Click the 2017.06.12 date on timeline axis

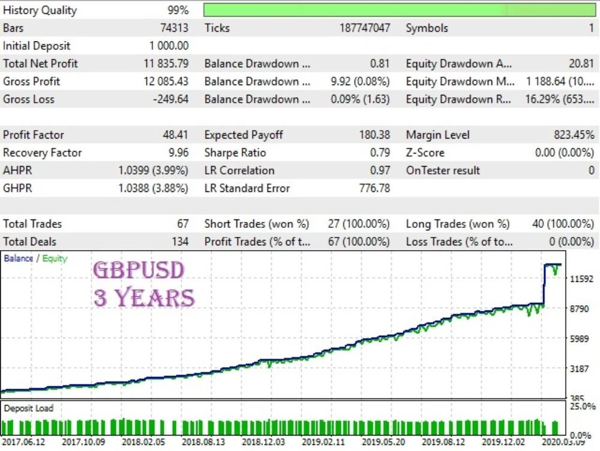click(23, 442)
